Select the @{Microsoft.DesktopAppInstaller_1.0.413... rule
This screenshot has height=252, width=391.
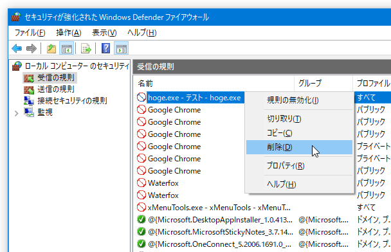point(220,220)
